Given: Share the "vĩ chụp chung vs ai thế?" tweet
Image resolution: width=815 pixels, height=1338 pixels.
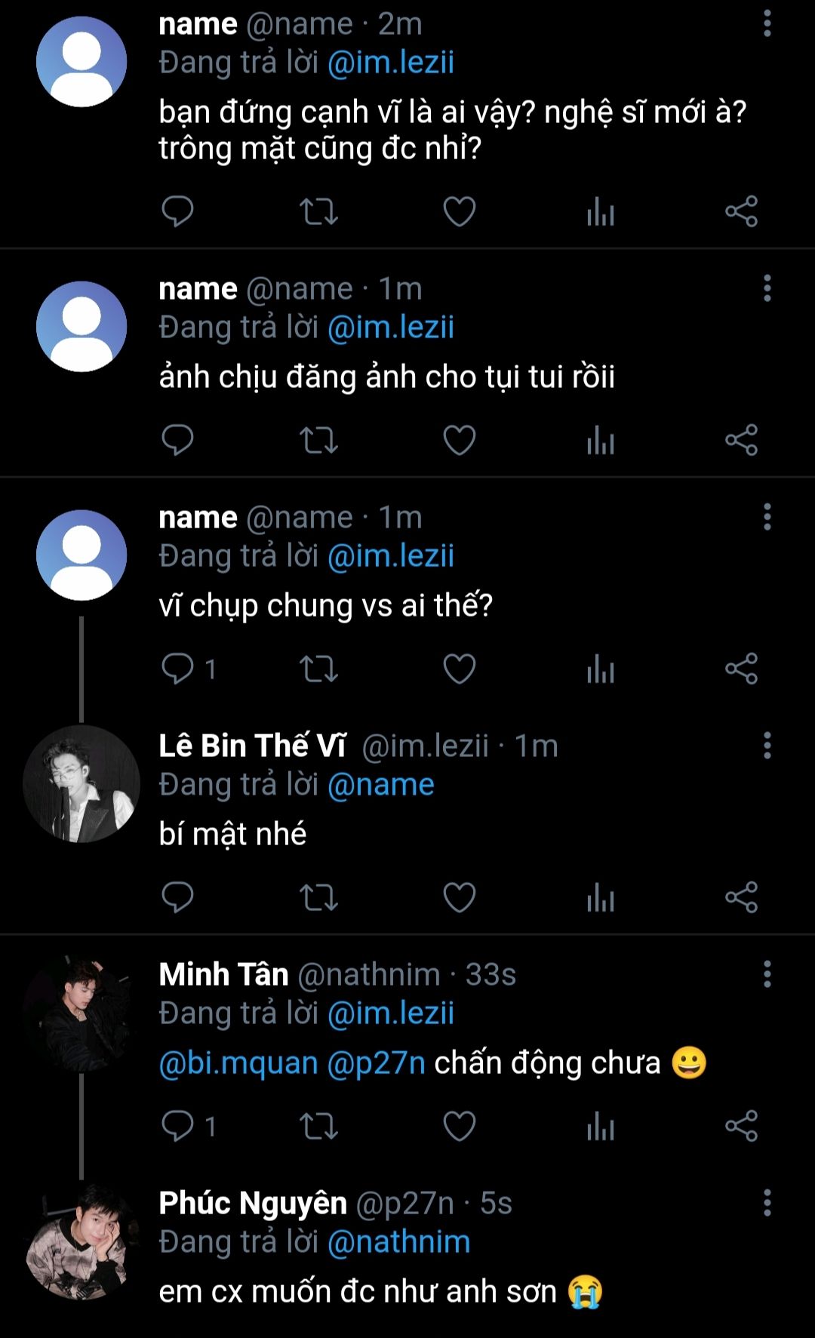Looking at the screenshot, I should pyautogui.click(x=741, y=669).
